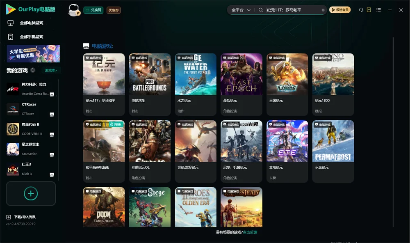Open the 王国纪元 Lords Mobile card
Viewport: 410px width, 243px height.
[287, 84]
